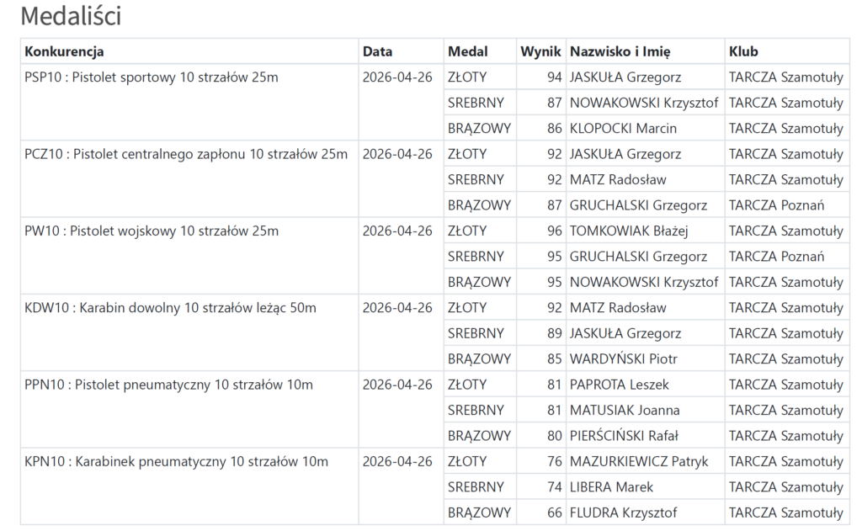Click the Klub column header
Viewport: 862px width, 531px height.
tap(743, 51)
